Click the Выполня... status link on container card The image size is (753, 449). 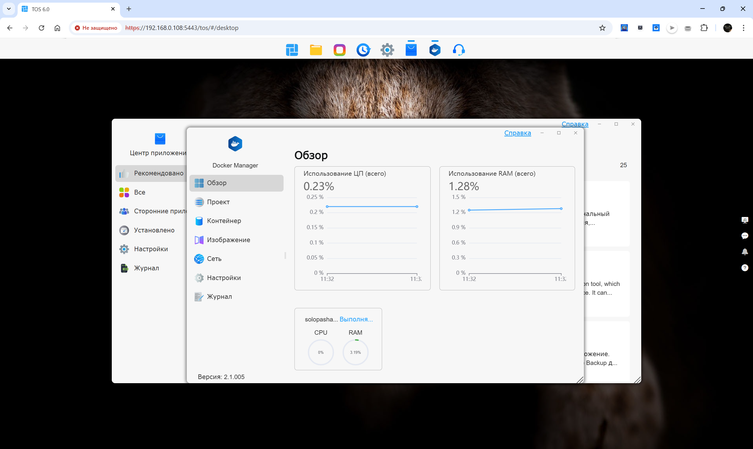356,319
